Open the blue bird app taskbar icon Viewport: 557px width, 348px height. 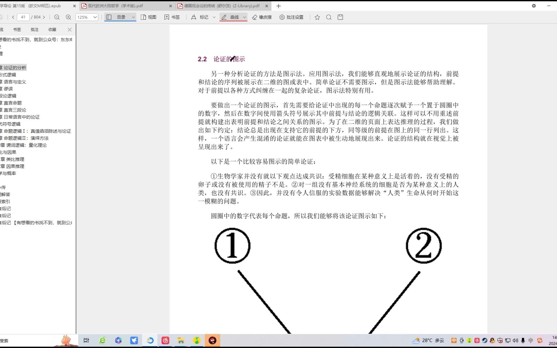pyautogui.click(x=134, y=340)
